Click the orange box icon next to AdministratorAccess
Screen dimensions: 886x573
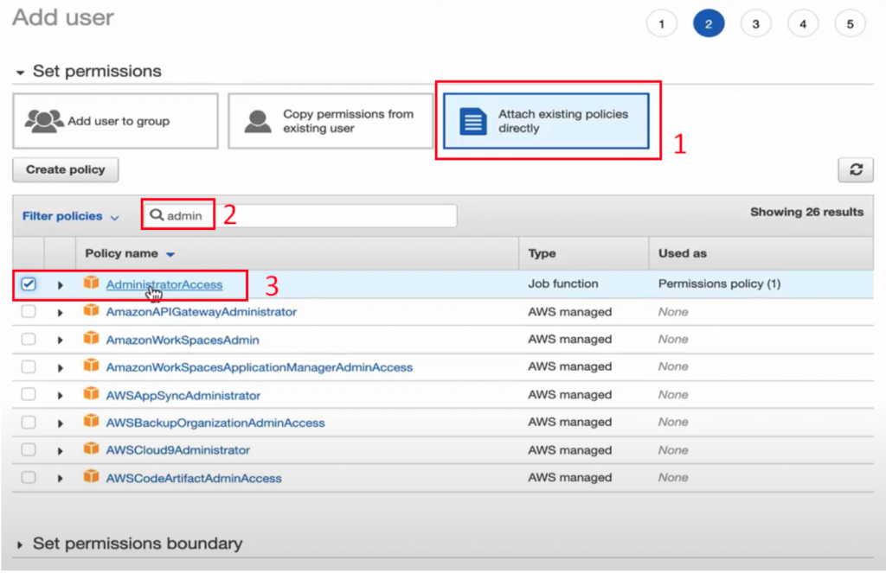(91, 283)
